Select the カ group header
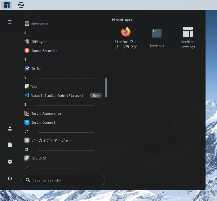Image resolution: width=217 pixels, height=201 pixels. (x=26, y=149)
